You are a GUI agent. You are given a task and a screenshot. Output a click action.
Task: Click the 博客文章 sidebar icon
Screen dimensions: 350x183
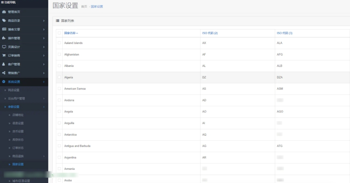4,29
